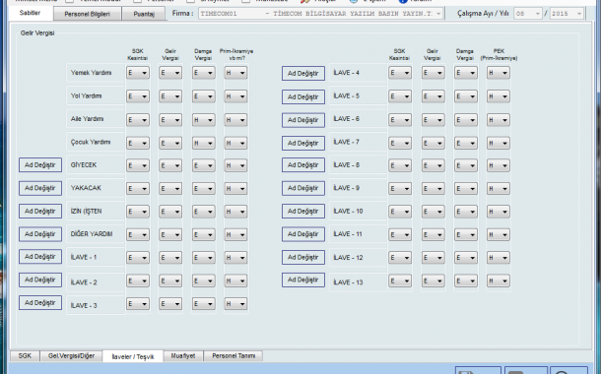Open İLAVE - 7 Damga Vergisi dropdown
601x374 pixels.
[466, 143]
